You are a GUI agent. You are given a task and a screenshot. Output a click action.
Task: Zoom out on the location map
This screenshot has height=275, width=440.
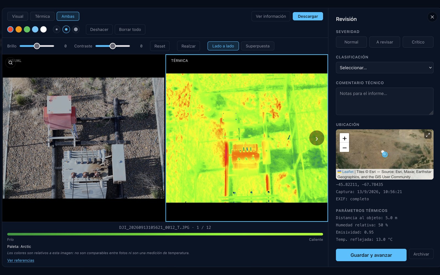click(344, 148)
